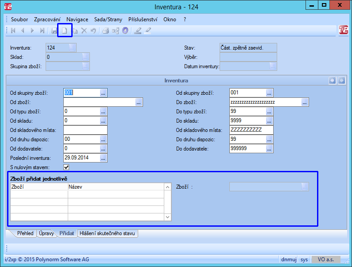Open lookup for Do dodavatele
The width and height of the screenshot is (352, 267).
click(269, 149)
